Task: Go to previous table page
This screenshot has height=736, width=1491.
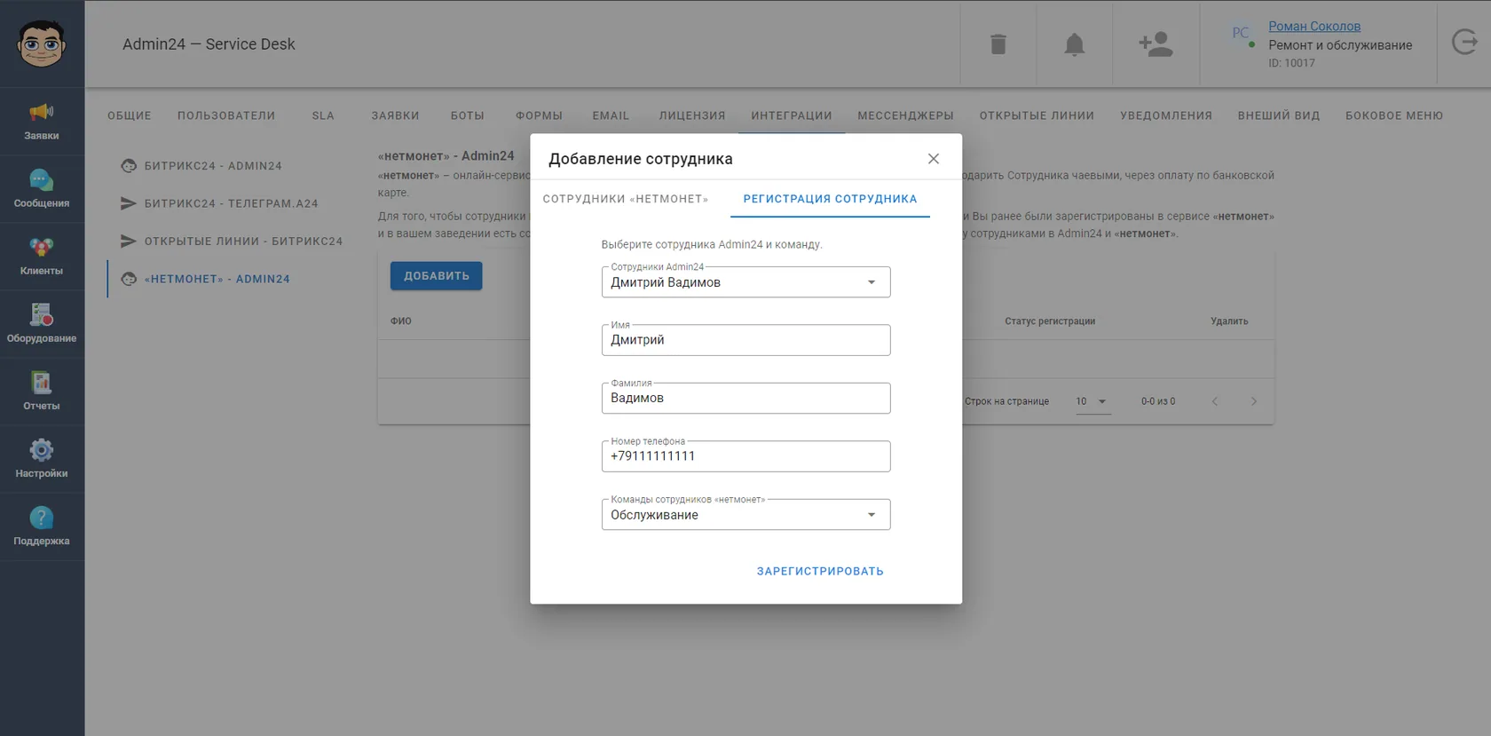Action: 1215,401
